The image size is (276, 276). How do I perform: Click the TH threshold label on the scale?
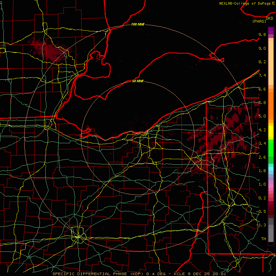pos(263,239)
